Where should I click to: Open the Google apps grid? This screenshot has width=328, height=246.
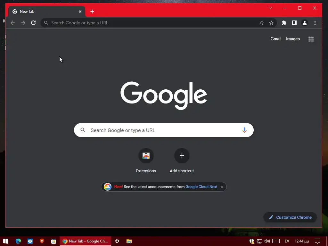pyautogui.click(x=311, y=39)
